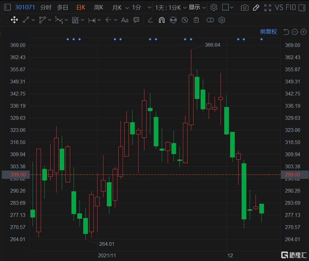Click the red 299.00 tag on left axis
This screenshot has width=309, height=261.
[x=16, y=175]
